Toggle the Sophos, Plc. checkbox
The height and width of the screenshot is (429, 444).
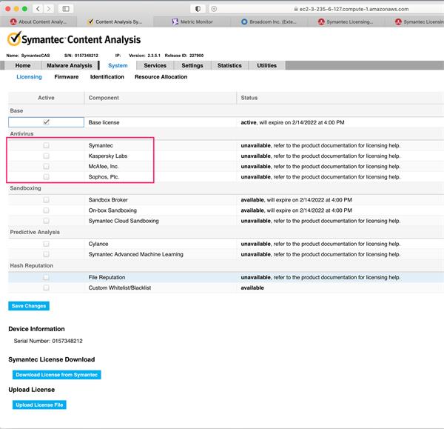click(46, 177)
